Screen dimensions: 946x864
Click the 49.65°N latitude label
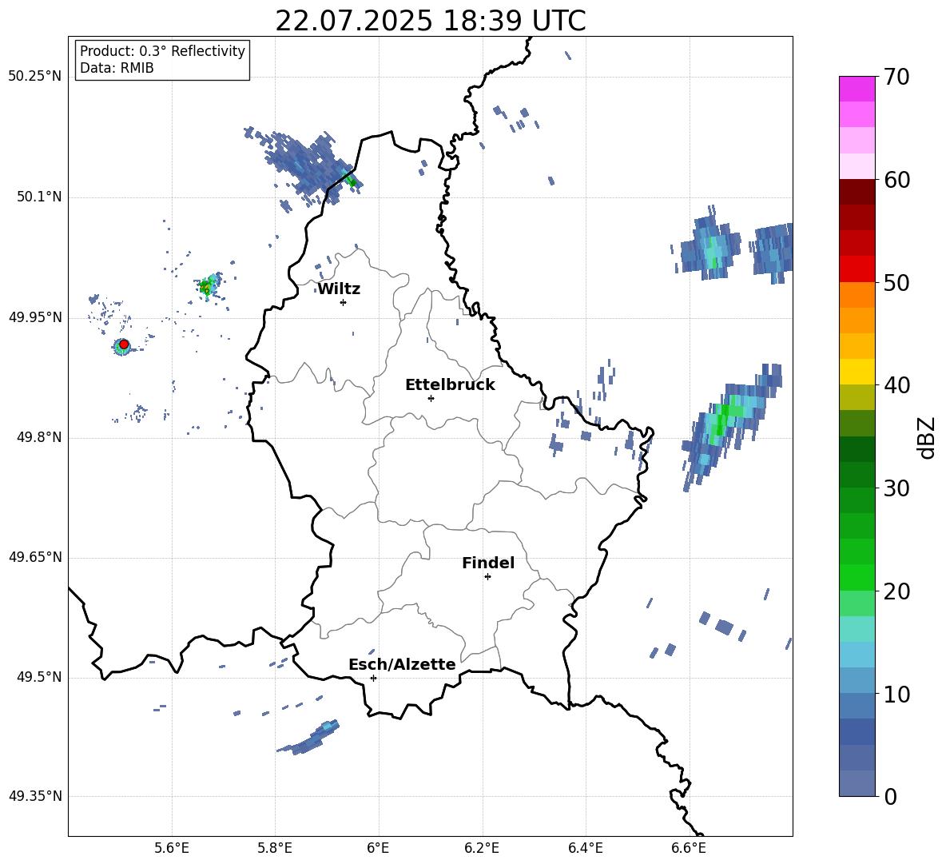pyautogui.click(x=35, y=557)
